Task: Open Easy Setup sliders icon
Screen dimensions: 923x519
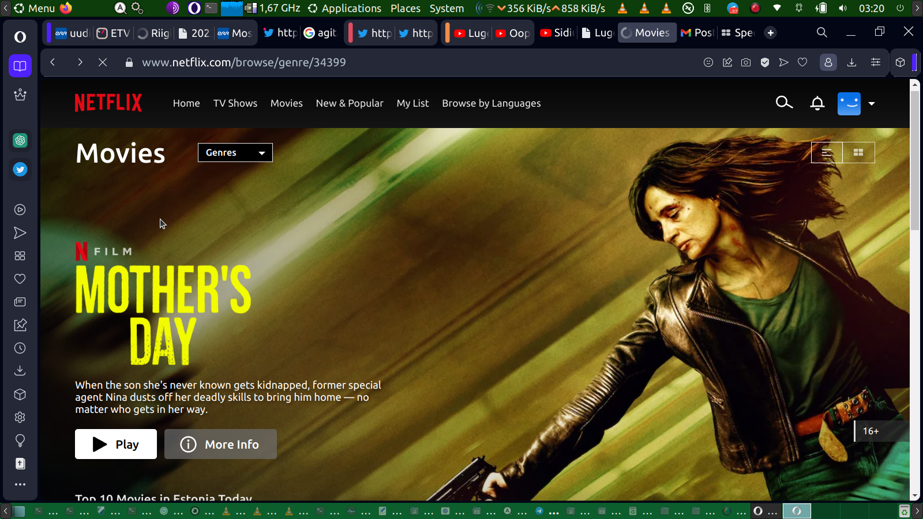Action: point(876,62)
